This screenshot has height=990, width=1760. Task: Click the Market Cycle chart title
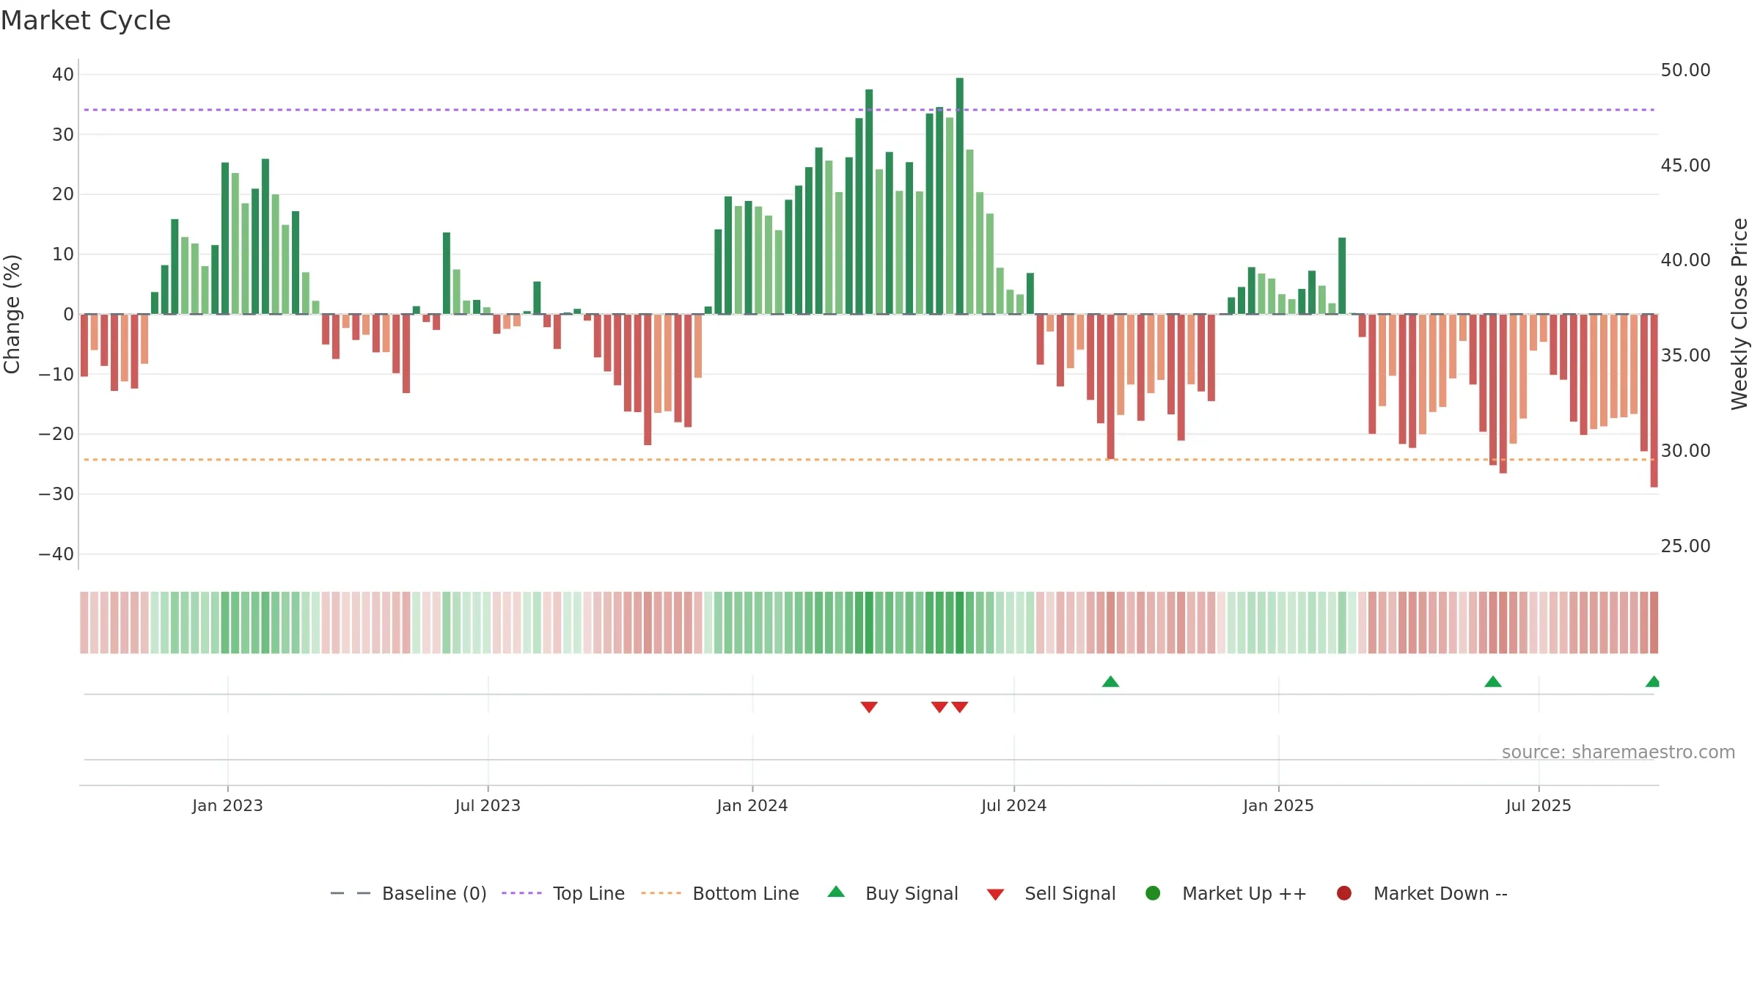86,21
